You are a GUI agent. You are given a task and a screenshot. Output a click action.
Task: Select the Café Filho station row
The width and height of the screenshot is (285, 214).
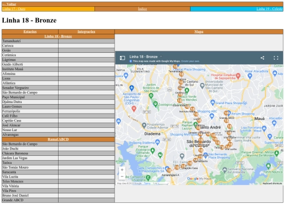58,116
